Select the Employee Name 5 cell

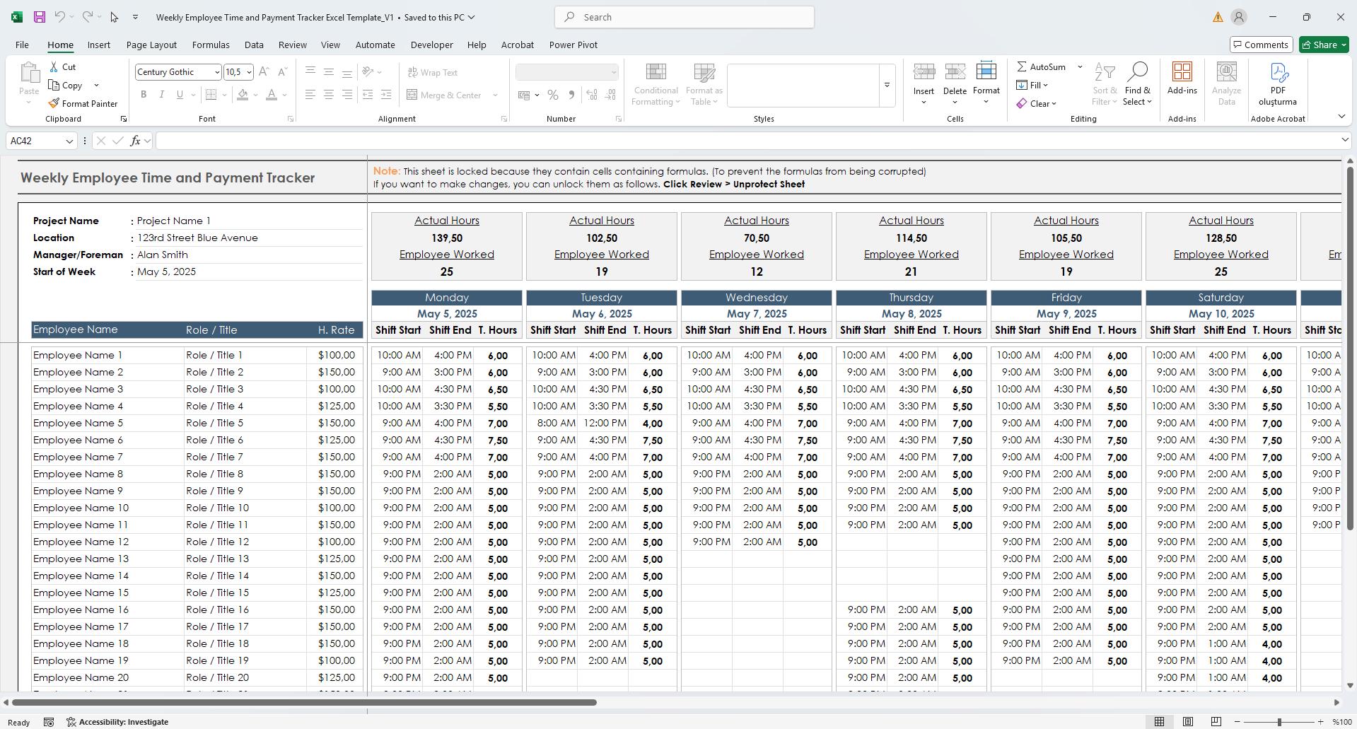click(107, 423)
